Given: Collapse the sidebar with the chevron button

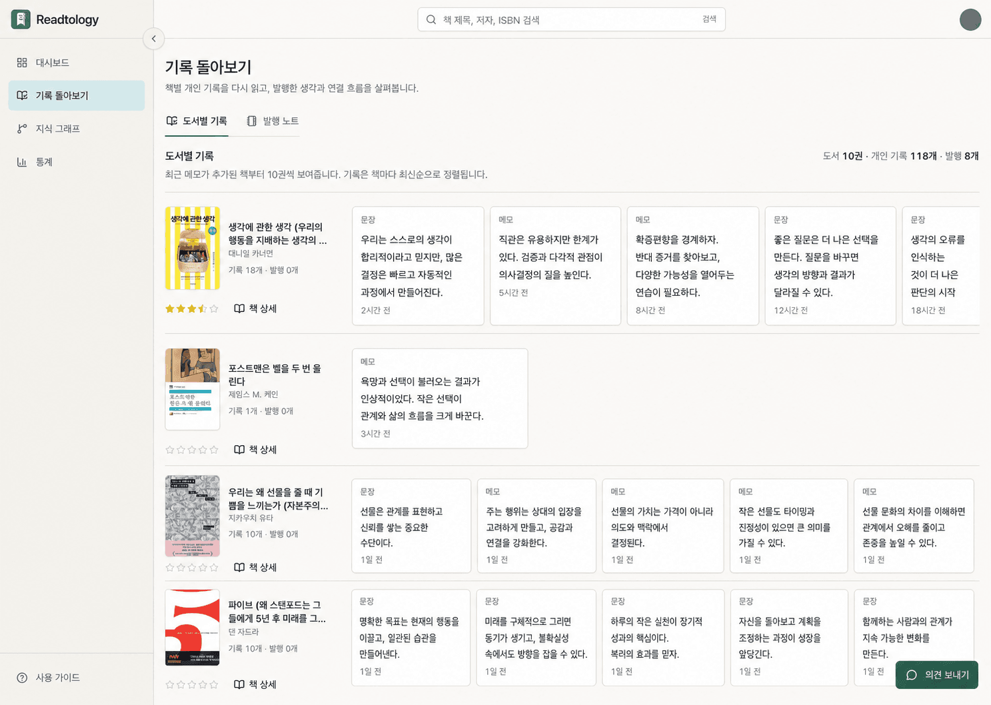Looking at the screenshot, I should (x=153, y=39).
